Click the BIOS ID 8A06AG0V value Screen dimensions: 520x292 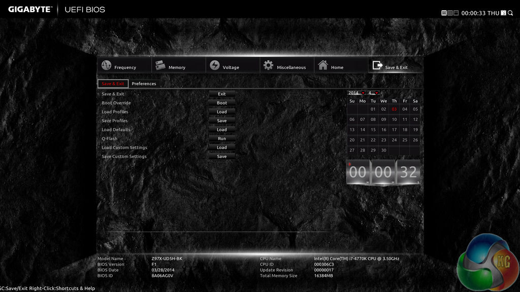pos(162,275)
